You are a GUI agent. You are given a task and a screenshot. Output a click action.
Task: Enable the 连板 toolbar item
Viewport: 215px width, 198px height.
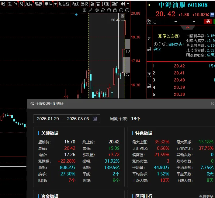(x=39, y=4)
